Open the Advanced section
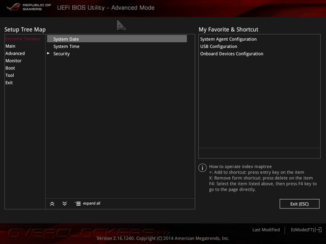This screenshot has height=244, width=326. point(15,53)
